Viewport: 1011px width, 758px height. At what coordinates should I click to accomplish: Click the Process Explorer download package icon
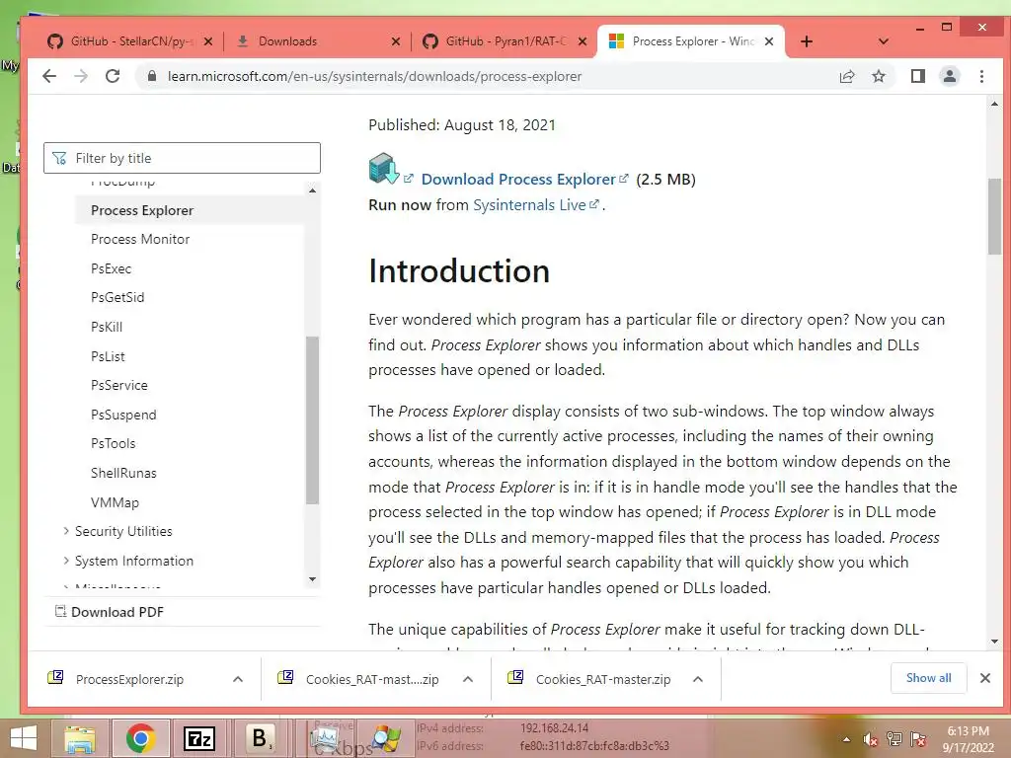point(384,168)
